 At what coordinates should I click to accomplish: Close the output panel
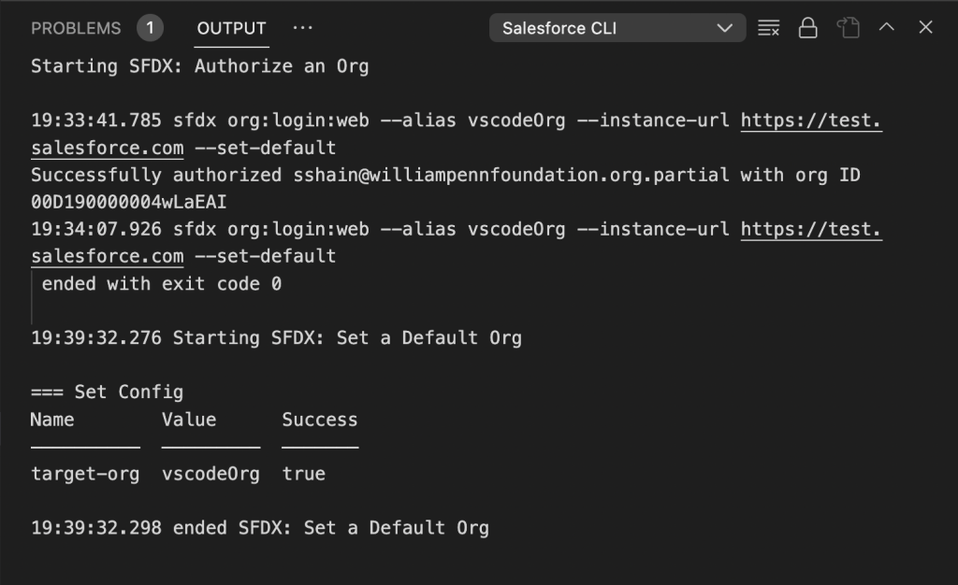(925, 27)
